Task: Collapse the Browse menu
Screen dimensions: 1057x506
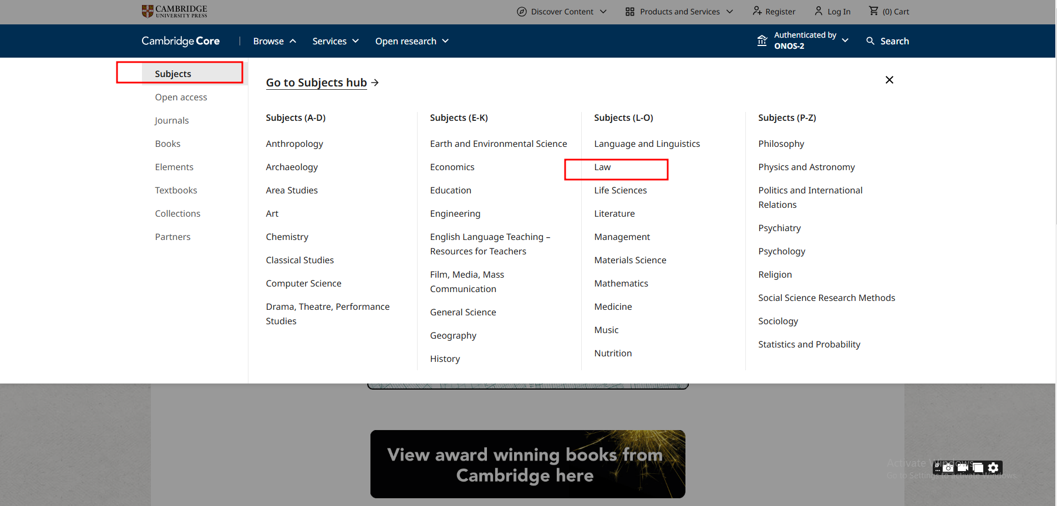Action: point(275,41)
